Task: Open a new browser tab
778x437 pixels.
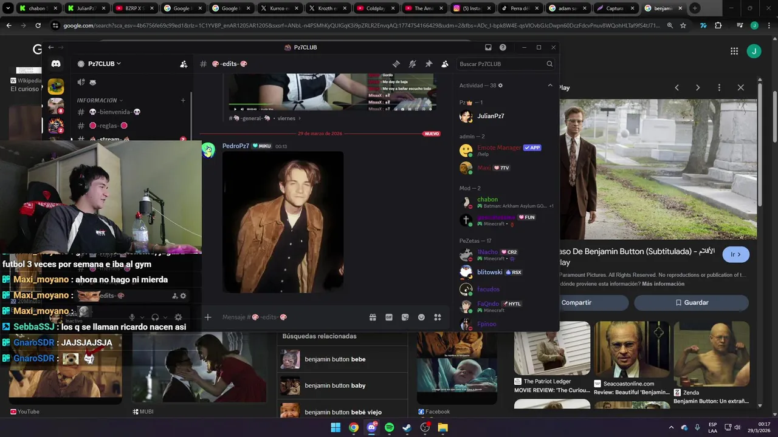Action: coord(695,8)
